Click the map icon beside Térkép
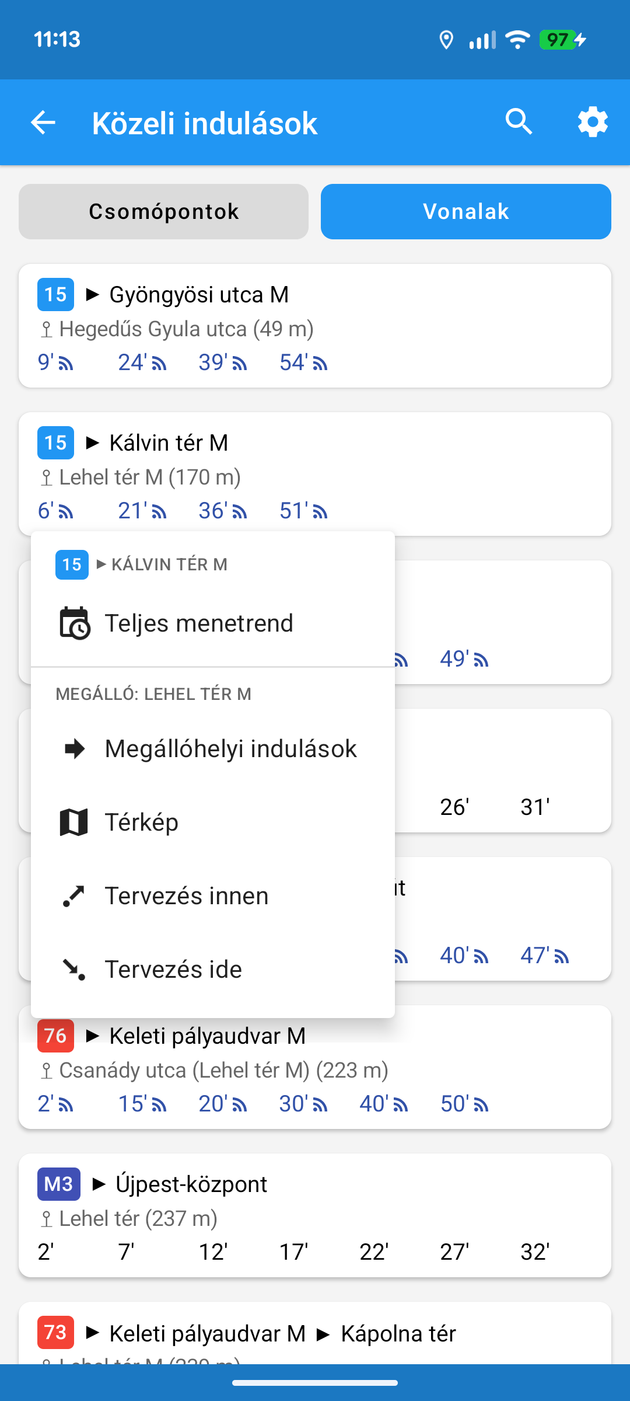This screenshot has height=1401, width=630. [x=74, y=822]
